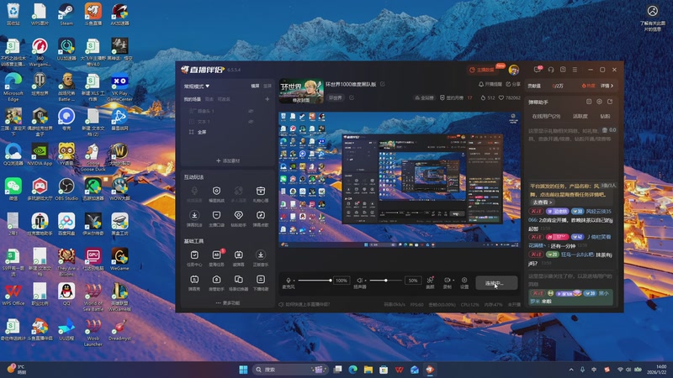Click the first icon in 弹幕助手 header
Image resolution: width=673 pixels, height=378 pixels.
tap(589, 102)
